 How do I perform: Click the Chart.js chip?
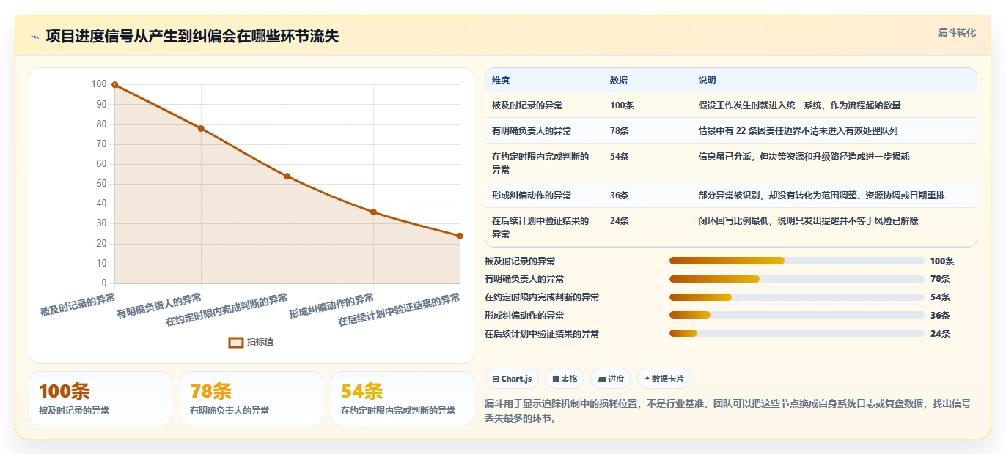tap(512, 379)
